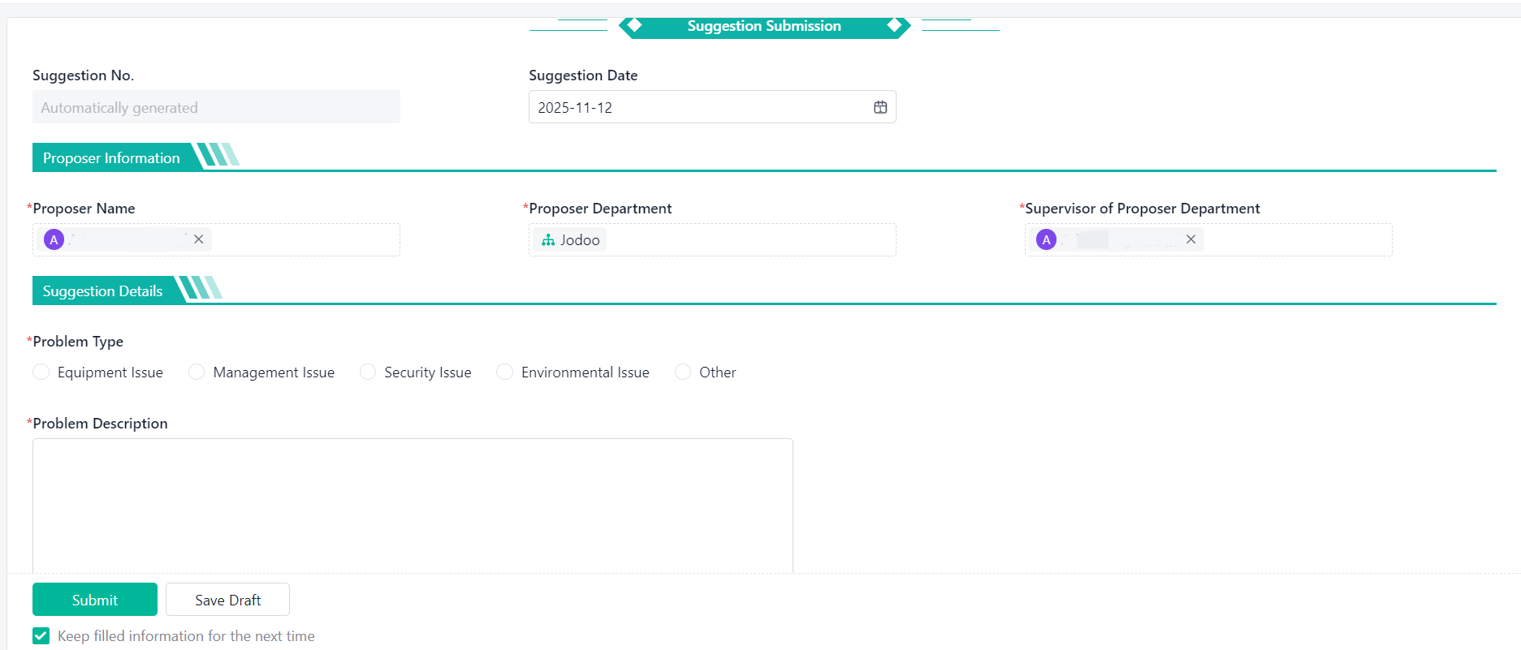Click the Suggestion Date input field
This screenshot has height=650, width=1521.
point(698,107)
